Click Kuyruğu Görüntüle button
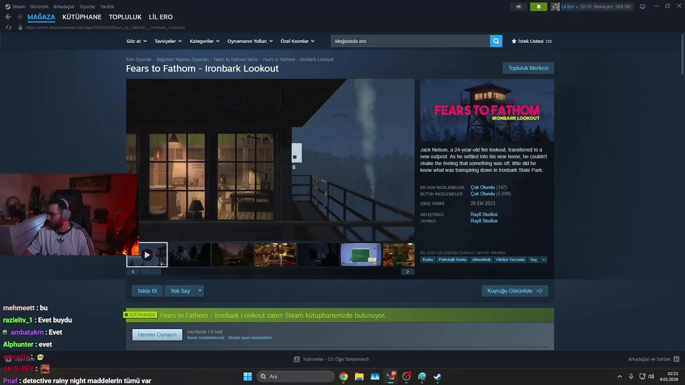The width and height of the screenshot is (685, 385). 515,291
